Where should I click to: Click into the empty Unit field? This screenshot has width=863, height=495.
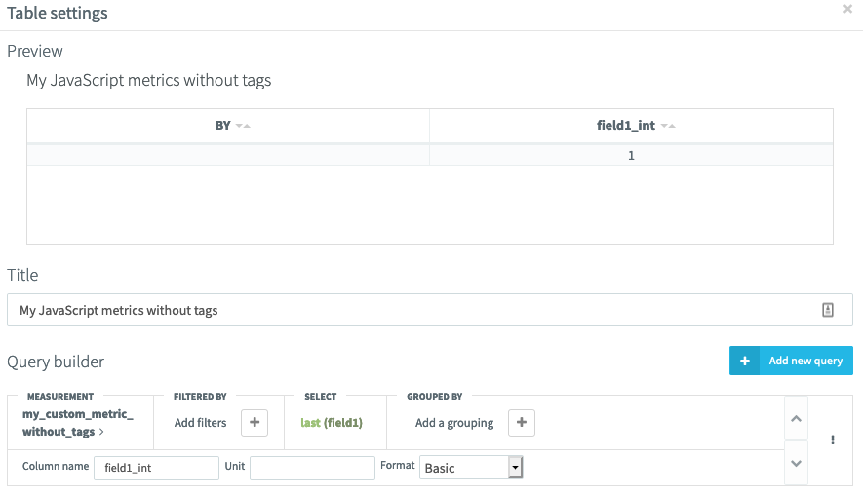[x=312, y=468]
